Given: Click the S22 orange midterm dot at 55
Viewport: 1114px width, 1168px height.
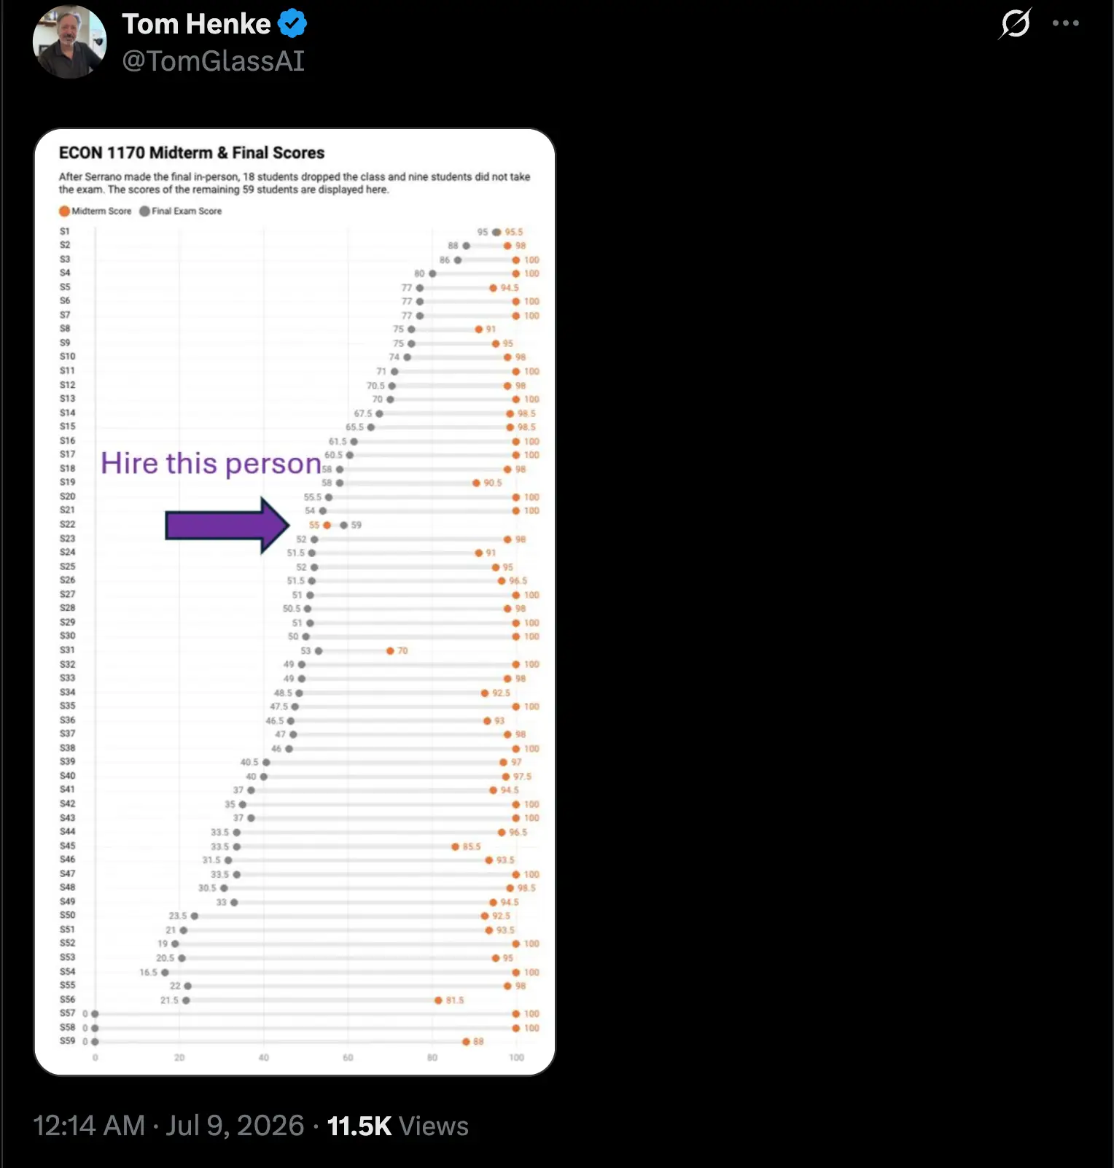Looking at the screenshot, I should pos(327,525).
